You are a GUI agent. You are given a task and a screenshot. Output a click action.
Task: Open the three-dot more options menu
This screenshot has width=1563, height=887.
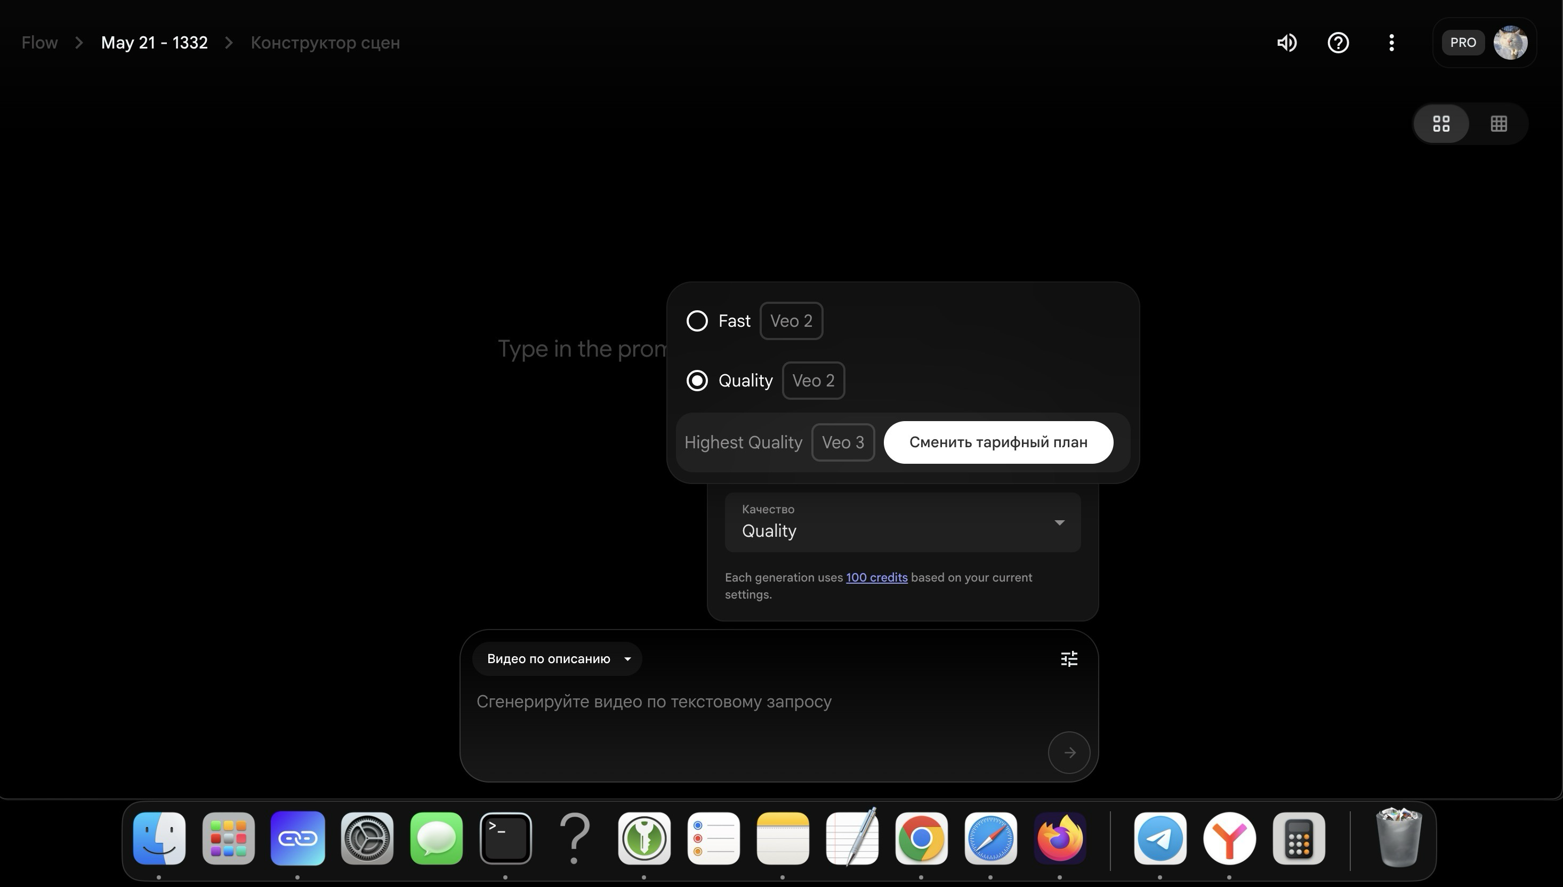pos(1391,43)
